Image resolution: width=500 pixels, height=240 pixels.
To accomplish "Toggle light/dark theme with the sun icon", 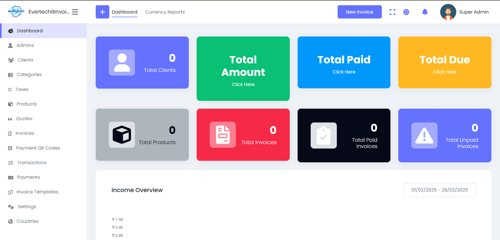I will coord(406,12).
